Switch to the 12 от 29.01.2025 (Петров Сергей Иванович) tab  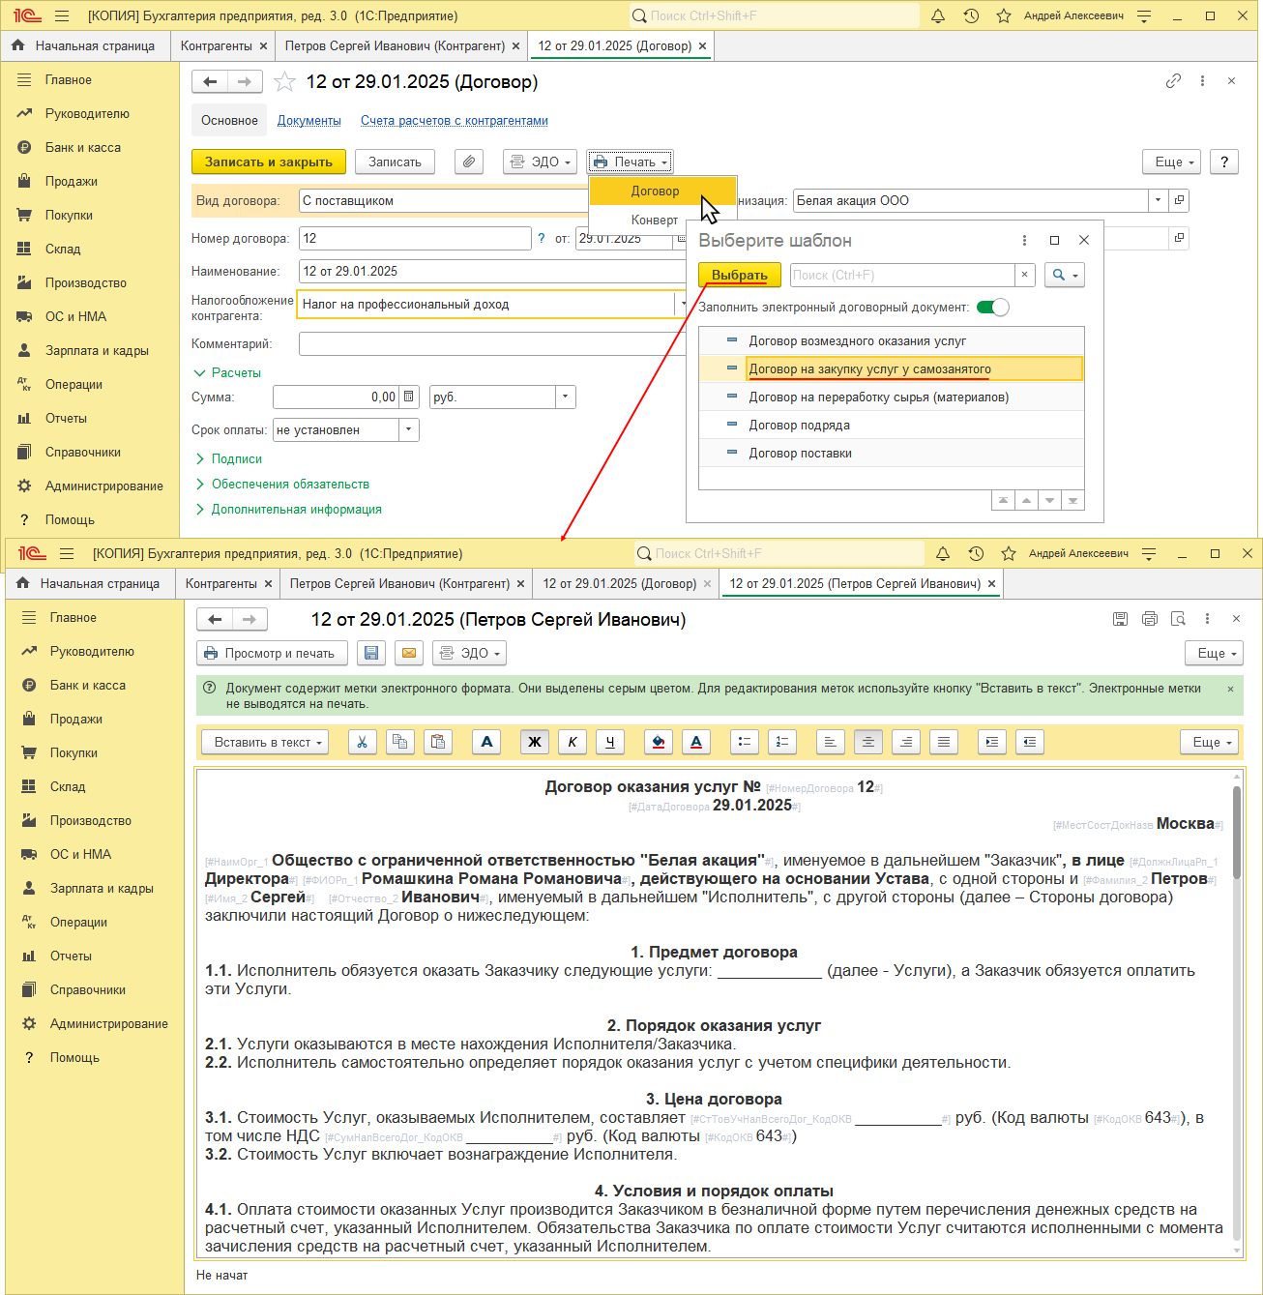pos(863,583)
